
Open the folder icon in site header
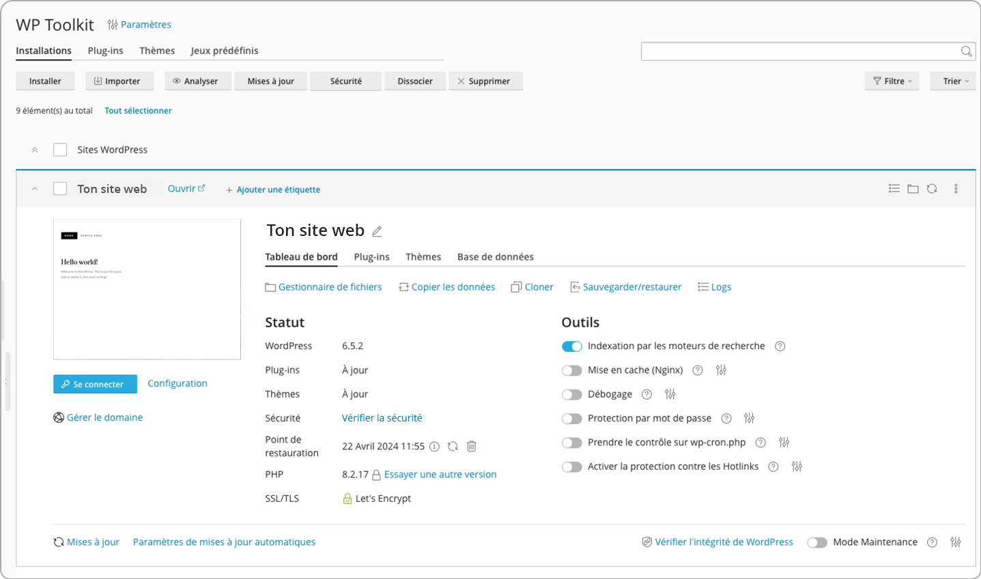tap(913, 189)
